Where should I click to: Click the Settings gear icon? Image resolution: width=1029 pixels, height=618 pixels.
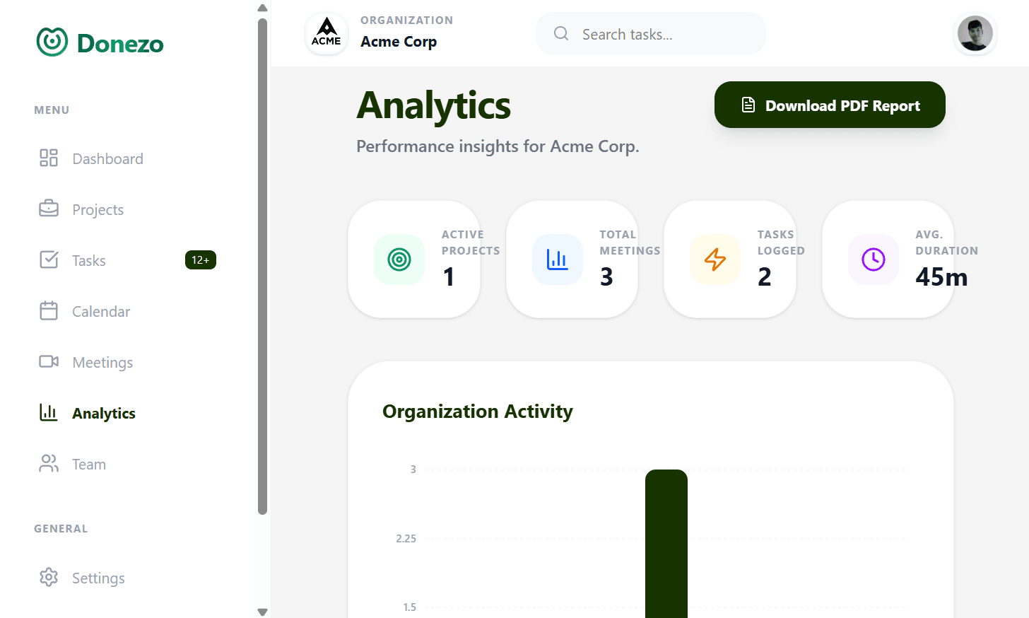click(48, 578)
